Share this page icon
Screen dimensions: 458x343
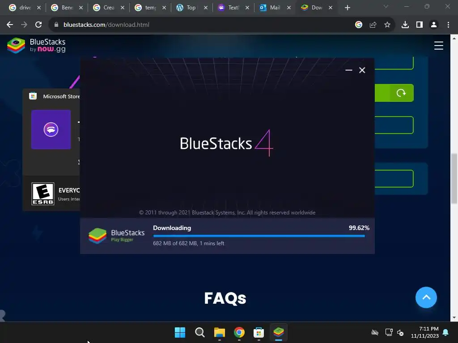pos(373,25)
